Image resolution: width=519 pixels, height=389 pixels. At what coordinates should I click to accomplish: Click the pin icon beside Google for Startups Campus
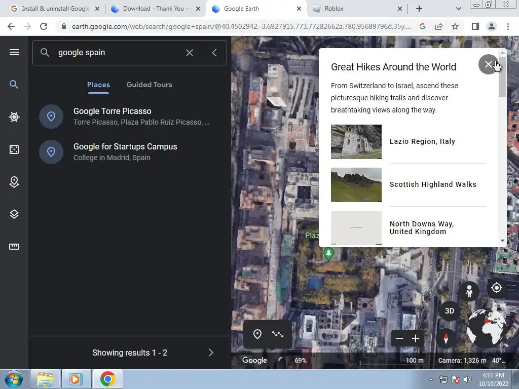[x=51, y=152]
